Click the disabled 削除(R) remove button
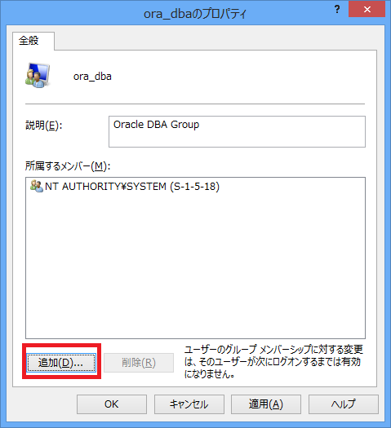 point(139,363)
